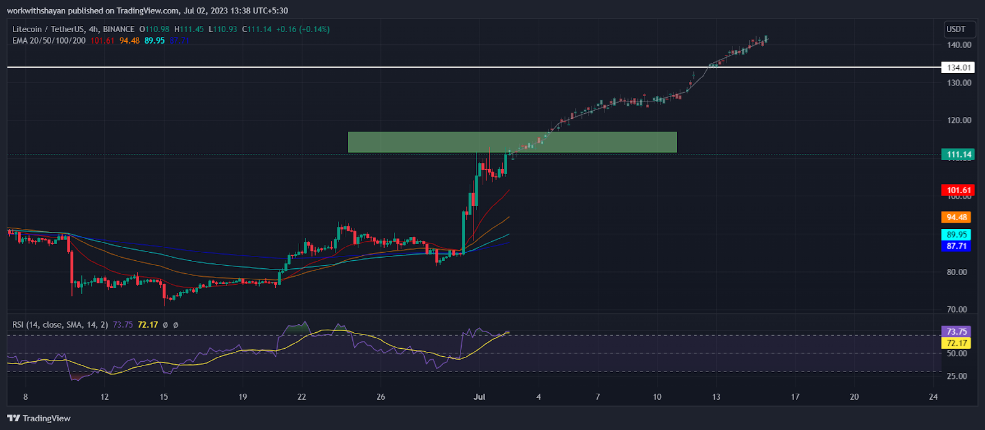This screenshot has width=985, height=430.
Task: Select the RSI (14, close, SMA, 14, 2) legend
Action: 60,324
